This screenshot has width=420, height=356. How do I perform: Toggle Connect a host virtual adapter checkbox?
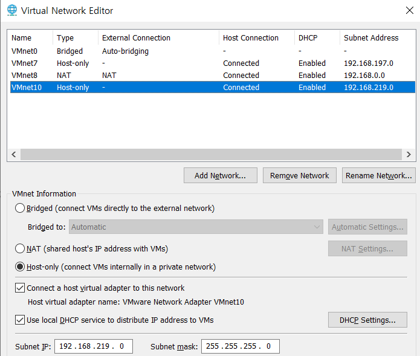[x=20, y=288]
